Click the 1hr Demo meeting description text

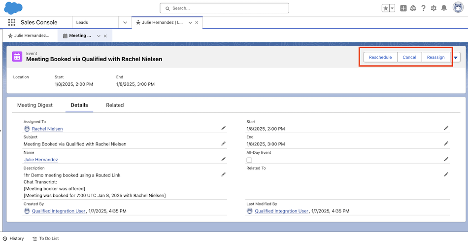point(72,175)
